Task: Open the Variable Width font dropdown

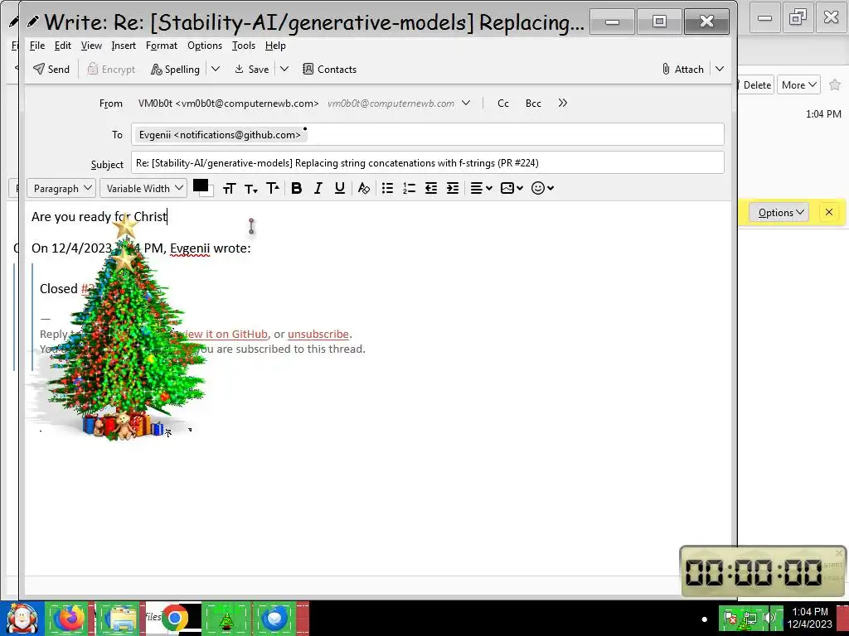Action: [143, 188]
